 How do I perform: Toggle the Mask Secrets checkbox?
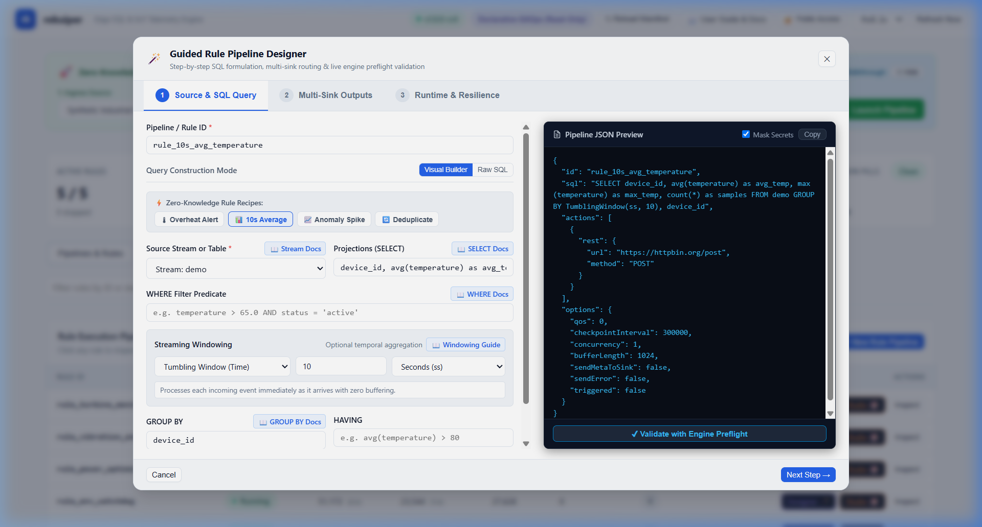pos(746,134)
